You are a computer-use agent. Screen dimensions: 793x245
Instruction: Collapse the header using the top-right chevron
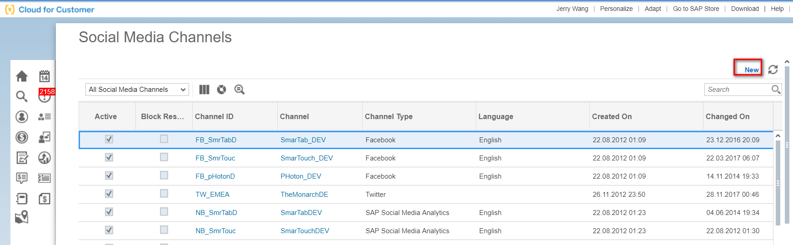click(787, 62)
